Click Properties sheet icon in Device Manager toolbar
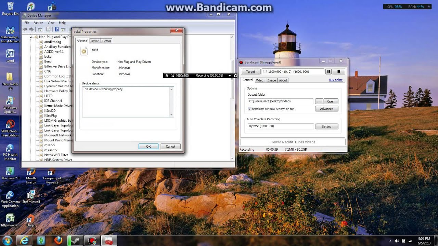This screenshot has height=246, width=438. pyautogui.click(x=48, y=30)
